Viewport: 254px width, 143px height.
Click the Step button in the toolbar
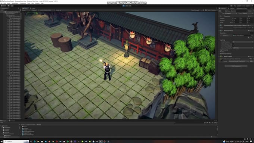coord(130,6)
